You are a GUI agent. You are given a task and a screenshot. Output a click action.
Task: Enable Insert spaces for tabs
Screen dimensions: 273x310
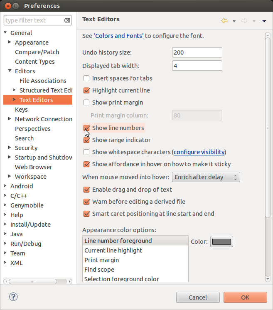point(87,78)
